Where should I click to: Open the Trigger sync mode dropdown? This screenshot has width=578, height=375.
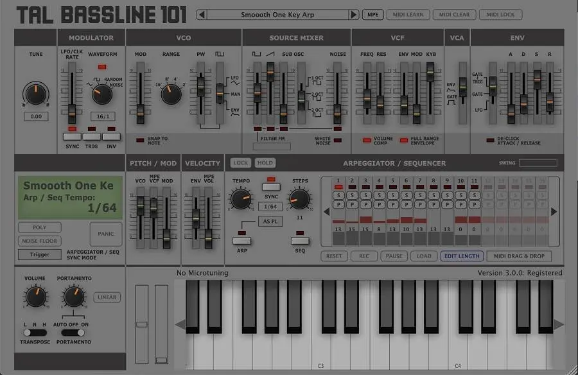pos(39,254)
